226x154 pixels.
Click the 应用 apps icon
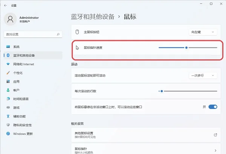[x=8, y=82]
